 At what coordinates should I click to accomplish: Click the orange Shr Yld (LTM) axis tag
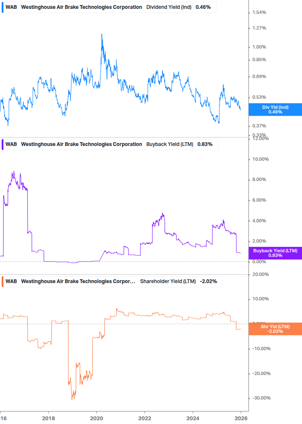[275, 329]
